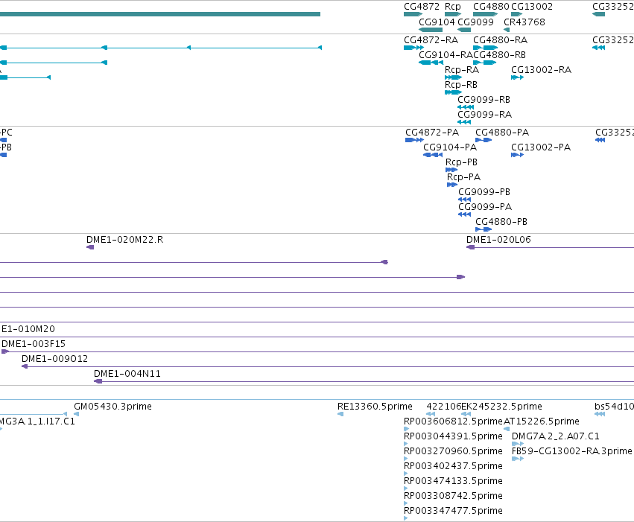
Task: Click transcript CG13002-RA
Action: [541, 70]
